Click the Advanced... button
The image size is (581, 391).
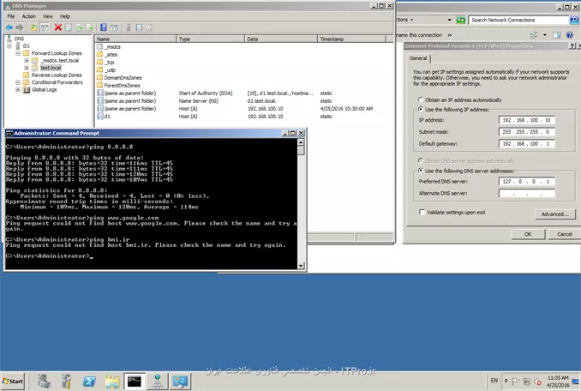point(554,214)
